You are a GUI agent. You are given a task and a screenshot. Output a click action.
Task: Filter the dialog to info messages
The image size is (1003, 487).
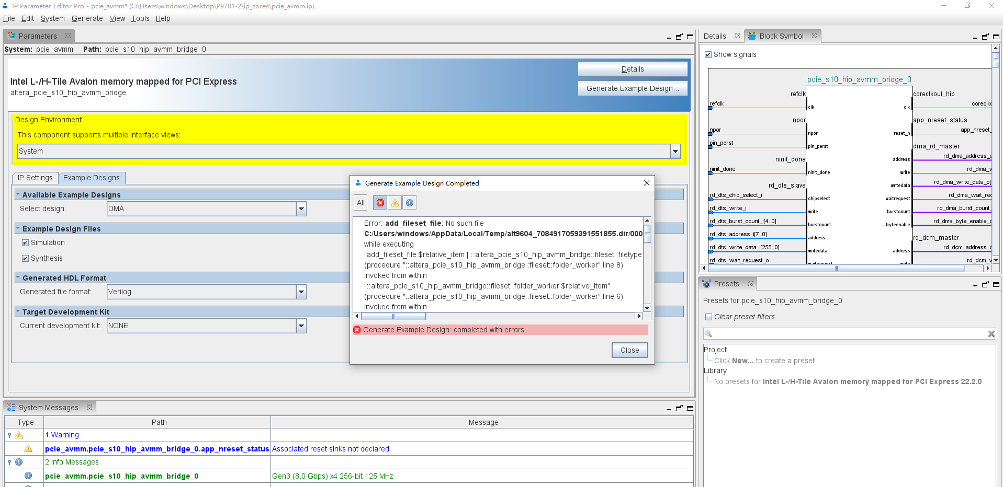(x=409, y=202)
